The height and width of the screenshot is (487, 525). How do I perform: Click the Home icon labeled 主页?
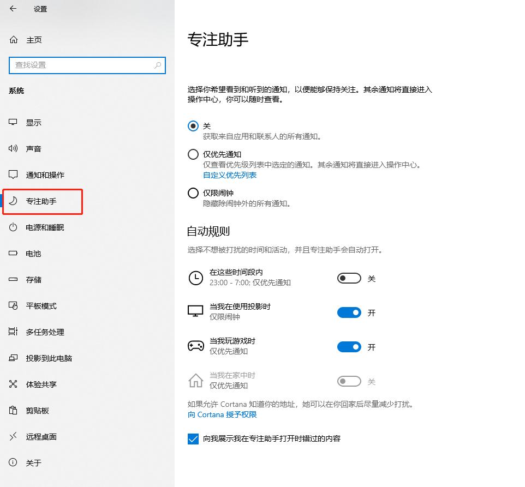point(13,39)
